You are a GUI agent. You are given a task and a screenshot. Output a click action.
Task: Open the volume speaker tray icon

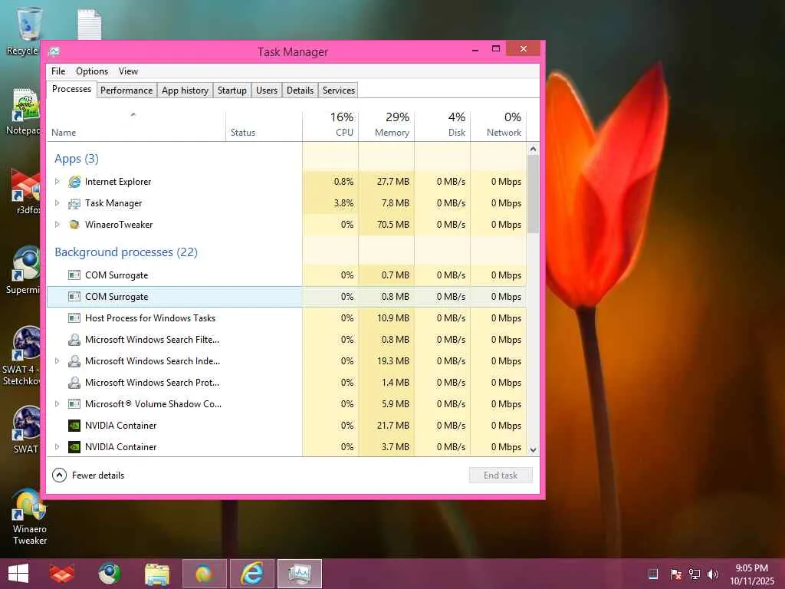click(x=713, y=574)
